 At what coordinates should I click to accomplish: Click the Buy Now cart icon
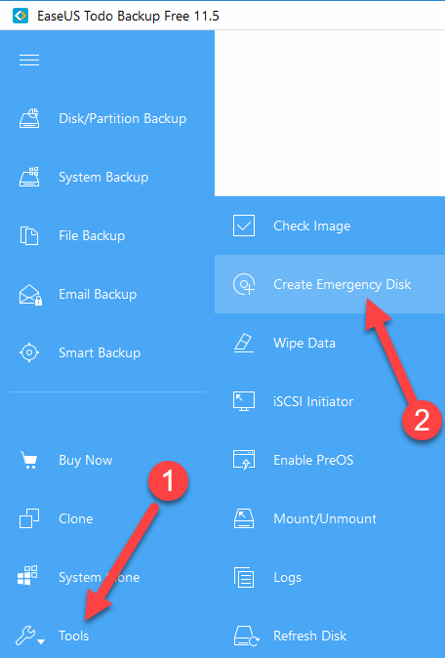[x=29, y=460]
